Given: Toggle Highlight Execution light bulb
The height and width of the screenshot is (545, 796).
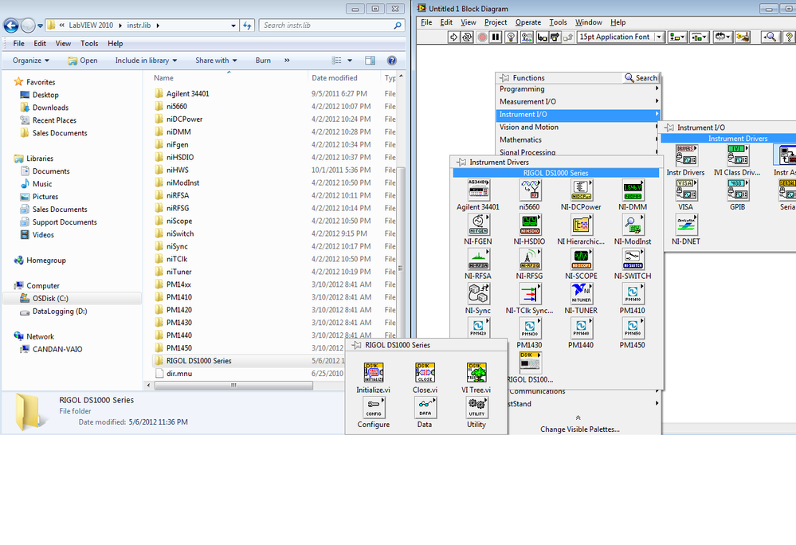Looking at the screenshot, I should pos(512,37).
